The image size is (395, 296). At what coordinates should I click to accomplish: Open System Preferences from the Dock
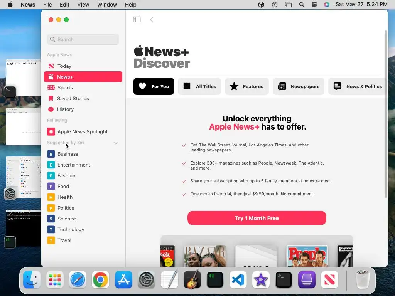point(146,280)
